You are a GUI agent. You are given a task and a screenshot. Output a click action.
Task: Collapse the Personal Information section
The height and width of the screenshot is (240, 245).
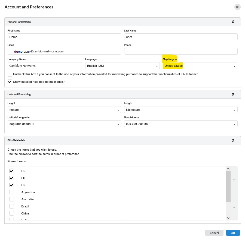coord(233,22)
